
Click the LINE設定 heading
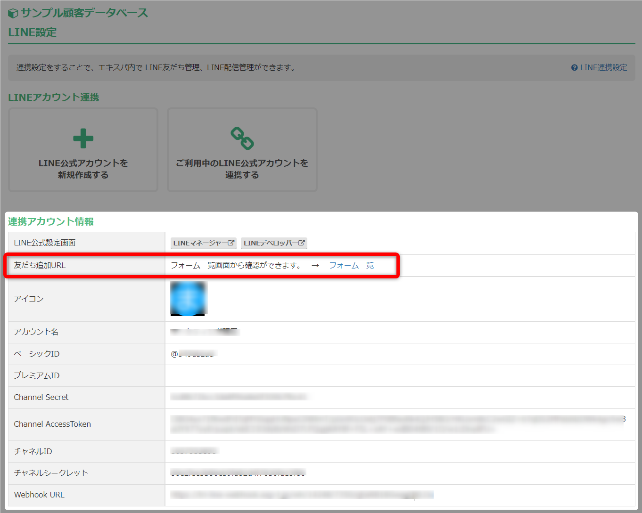(x=33, y=33)
